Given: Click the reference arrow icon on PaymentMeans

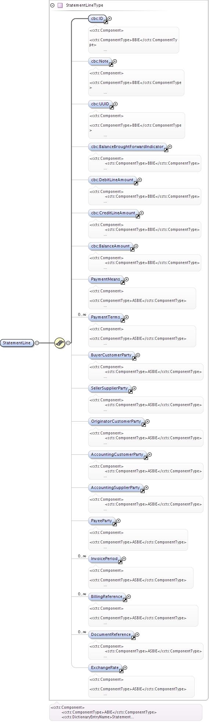Looking at the screenshot, I should 123,282.
